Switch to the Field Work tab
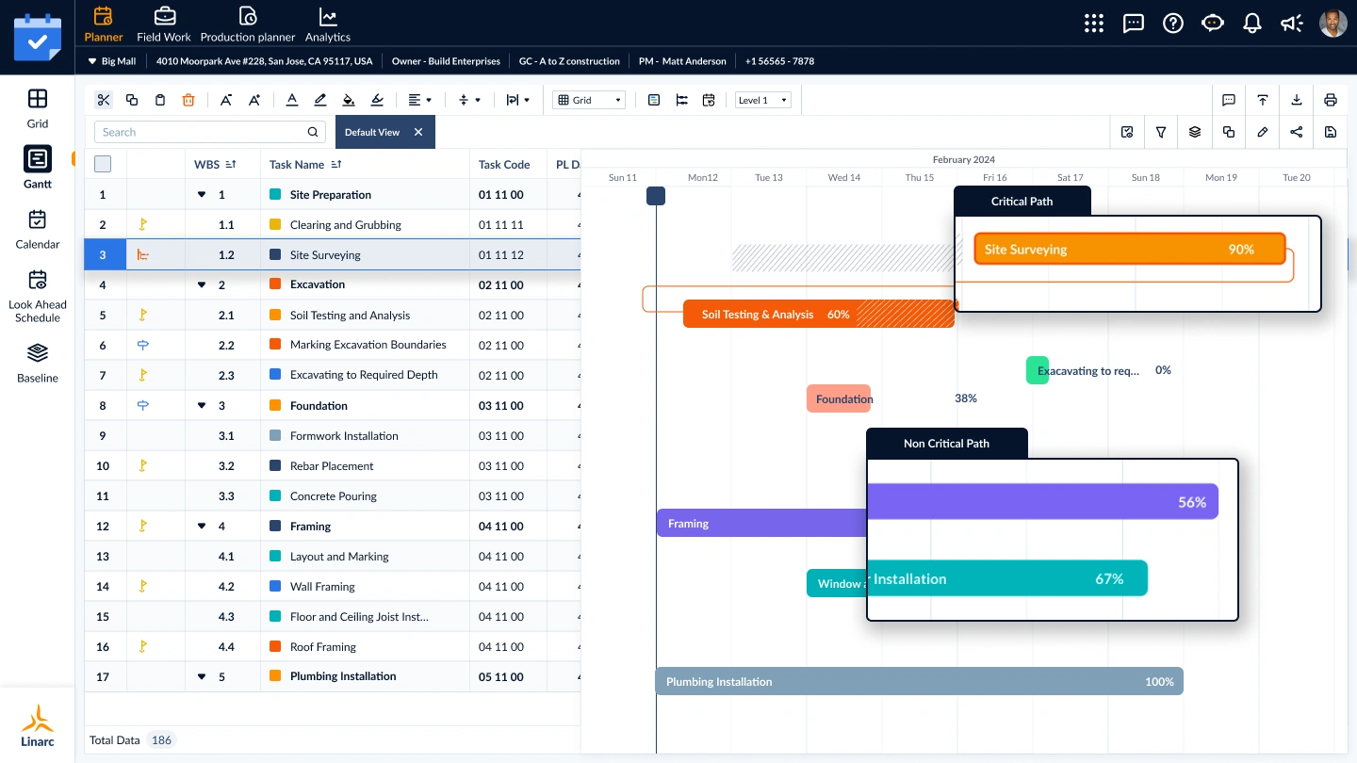This screenshot has width=1357, height=763. (164, 24)
